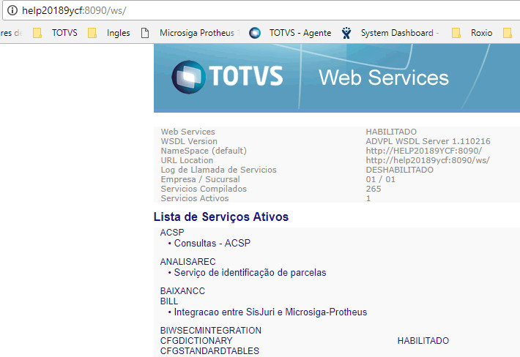
Task: Click the Lista de Serviços Ativos heading
Action: coord(221,217)
